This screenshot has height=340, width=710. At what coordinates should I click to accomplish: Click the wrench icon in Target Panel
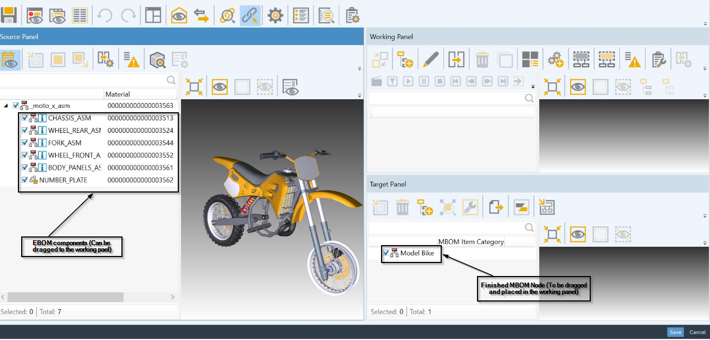470,207
